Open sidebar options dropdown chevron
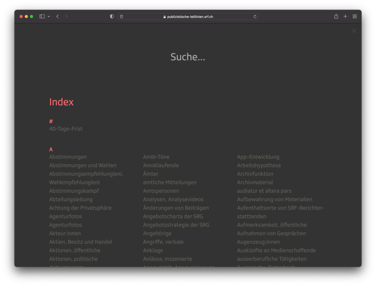Viewport: 376px width, 286px height. (x=49, y=17)
